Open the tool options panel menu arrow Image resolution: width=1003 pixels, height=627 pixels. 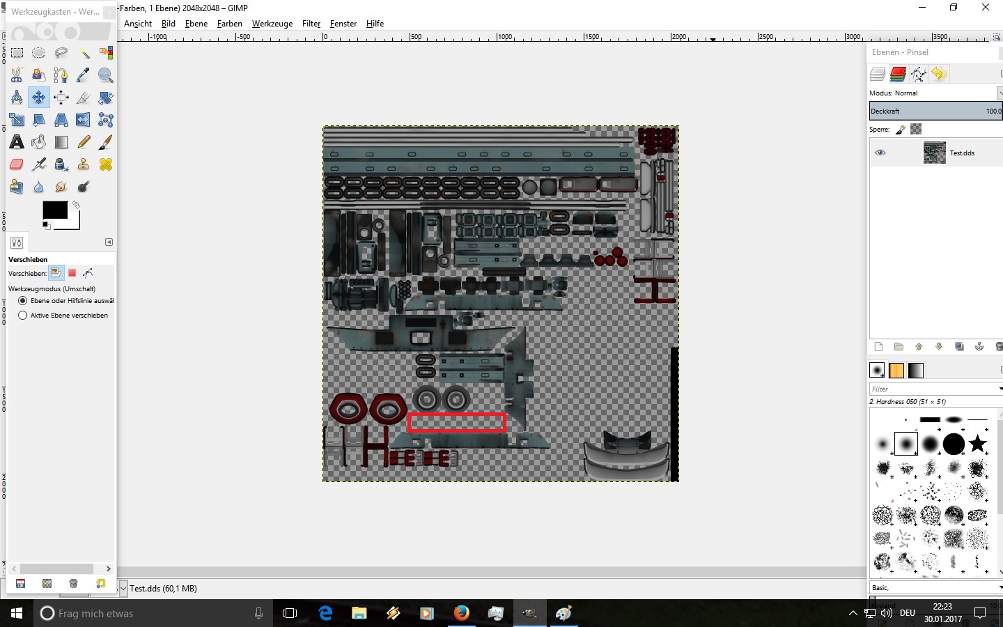[109, 242]
